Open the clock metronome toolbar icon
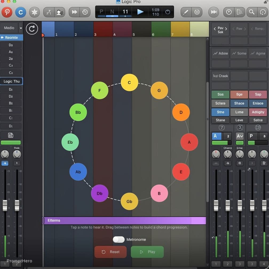This screenshot has width=269, height=269. [x=229, y=12]
